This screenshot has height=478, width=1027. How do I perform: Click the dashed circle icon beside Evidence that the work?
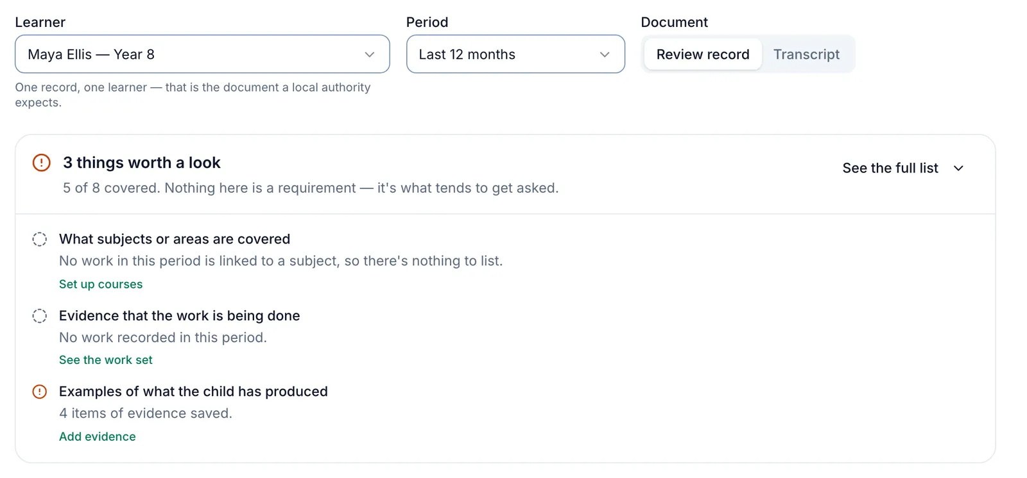pyautogui.click(x=40, y=316)
